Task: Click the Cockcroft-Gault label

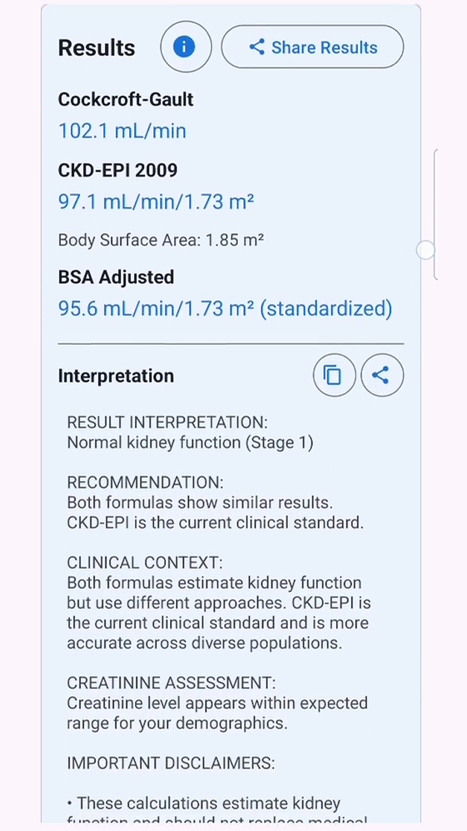Action: 126,99
